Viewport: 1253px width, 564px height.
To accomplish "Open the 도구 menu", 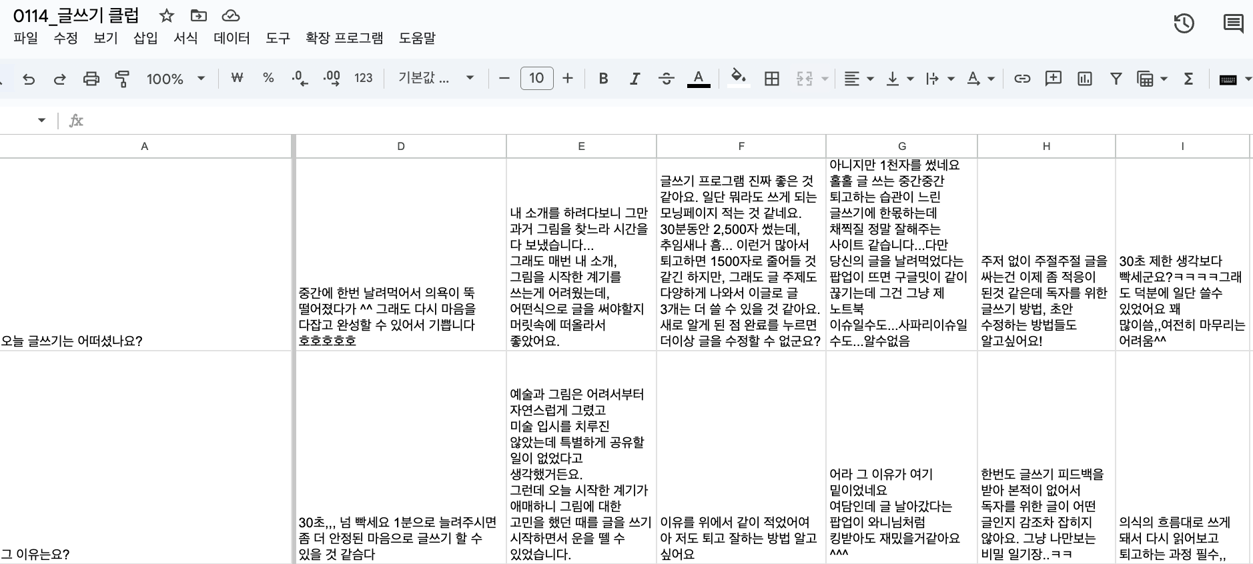I will coord(278,38).
